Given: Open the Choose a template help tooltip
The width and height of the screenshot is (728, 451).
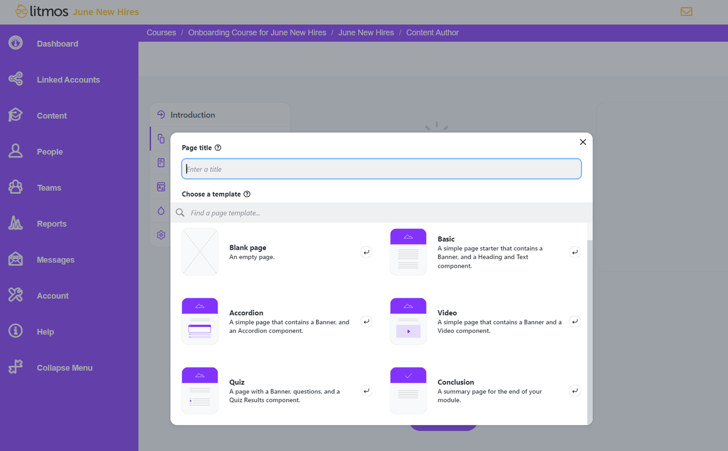Looking at the screenshot, I should (x=247, y=194).
